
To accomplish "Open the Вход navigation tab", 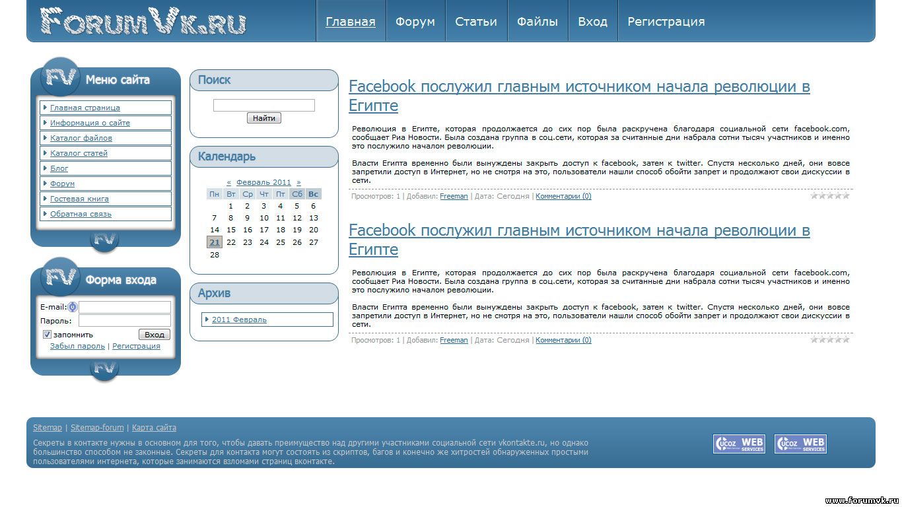I will 592,21.
